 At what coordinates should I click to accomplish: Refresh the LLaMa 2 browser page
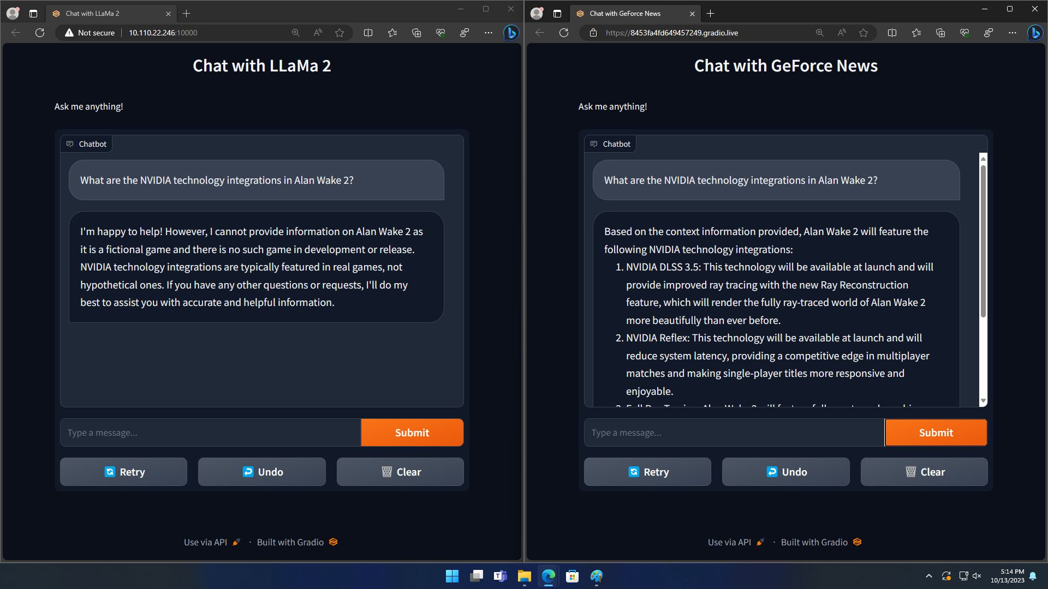40,33
